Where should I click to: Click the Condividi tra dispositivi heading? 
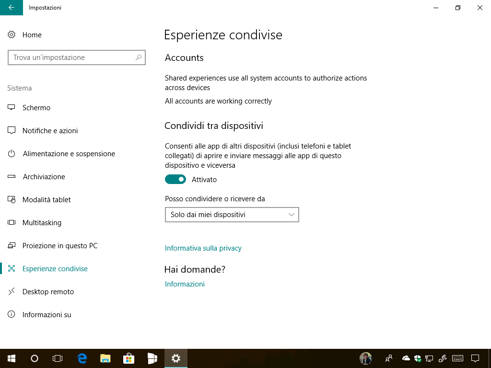[x=213, y=126]
